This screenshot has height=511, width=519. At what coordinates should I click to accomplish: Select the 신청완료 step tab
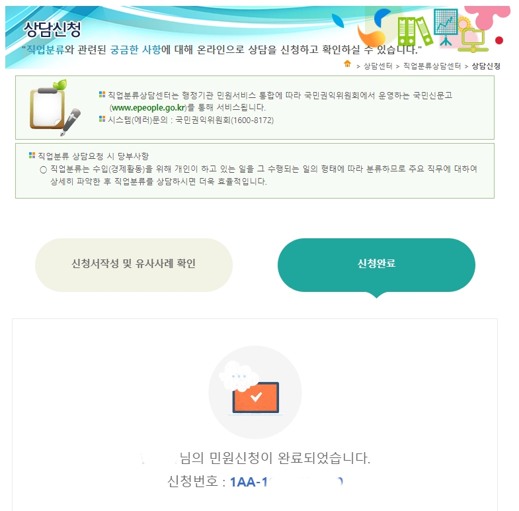tap(376, 265)
